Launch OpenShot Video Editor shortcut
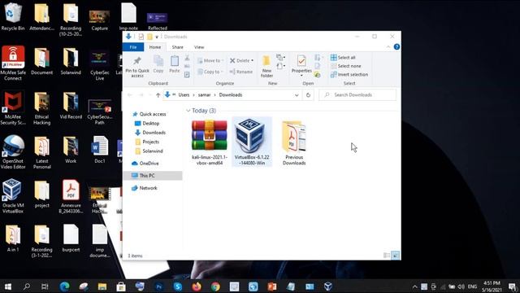The image size is (520, 293). tap(13, 152)
